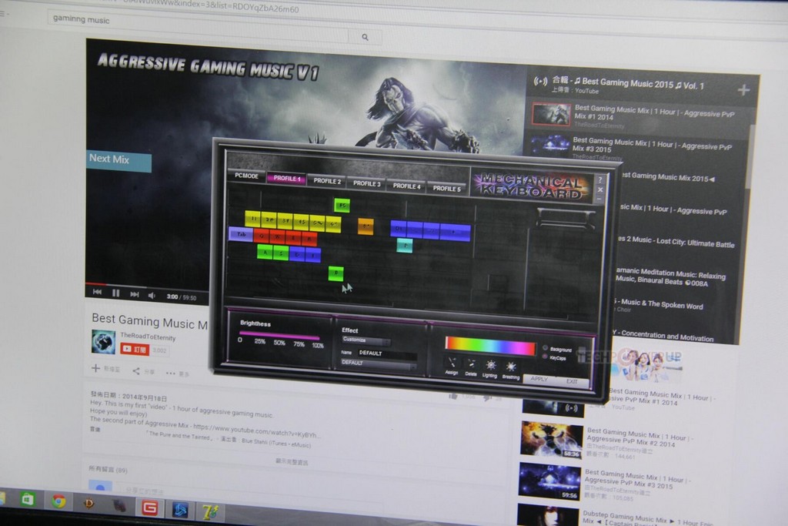Open the Effect Customize dropdown
The image size is (788, 526).
click(366, 340)
